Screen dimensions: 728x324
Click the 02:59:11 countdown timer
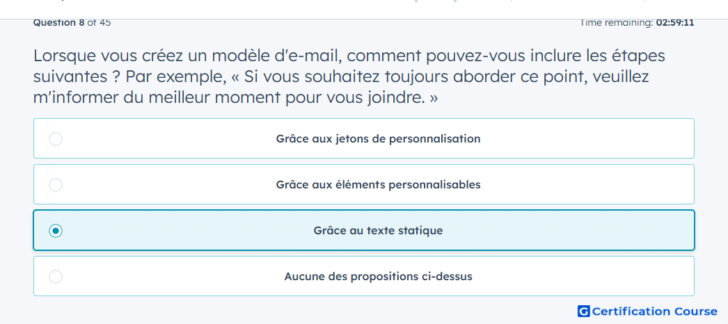tap(675, 23)
